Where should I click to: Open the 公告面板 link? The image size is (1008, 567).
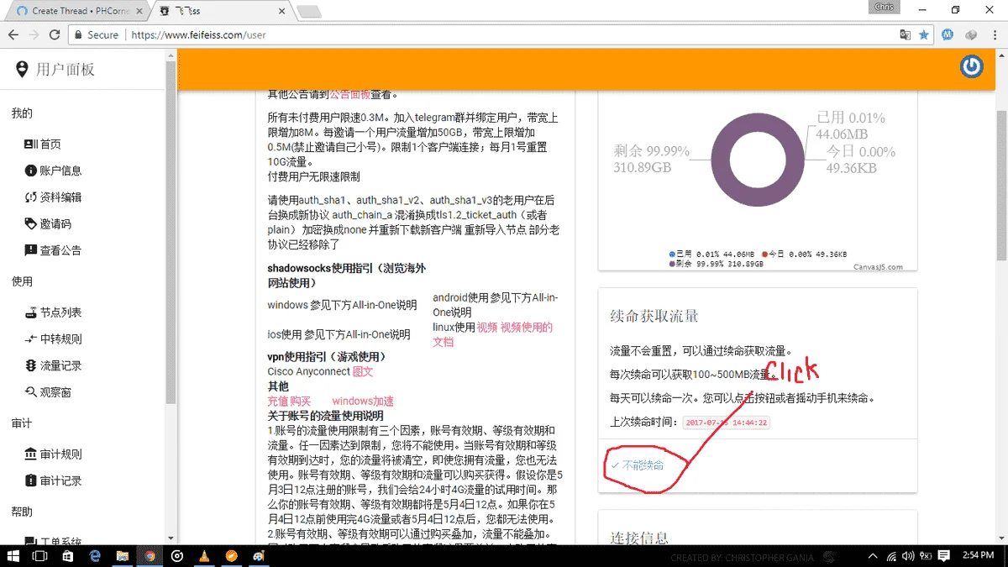point(352,94)
